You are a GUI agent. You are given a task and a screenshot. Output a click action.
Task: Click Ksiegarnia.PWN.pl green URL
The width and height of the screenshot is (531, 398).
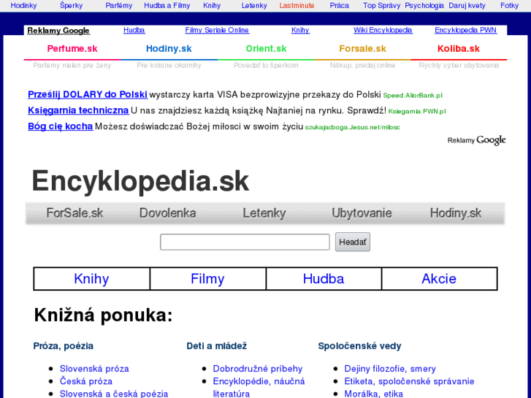(x=417, y=112)
